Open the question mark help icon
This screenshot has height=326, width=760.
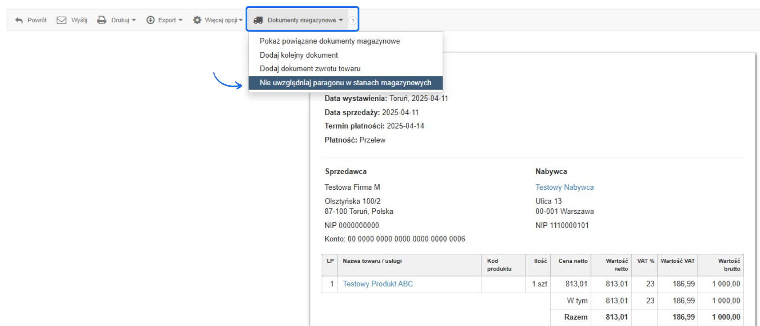point(353,21)
